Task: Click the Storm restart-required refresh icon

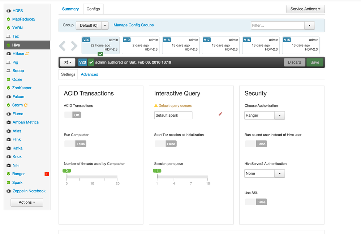Action: click(x=26, y=105)
